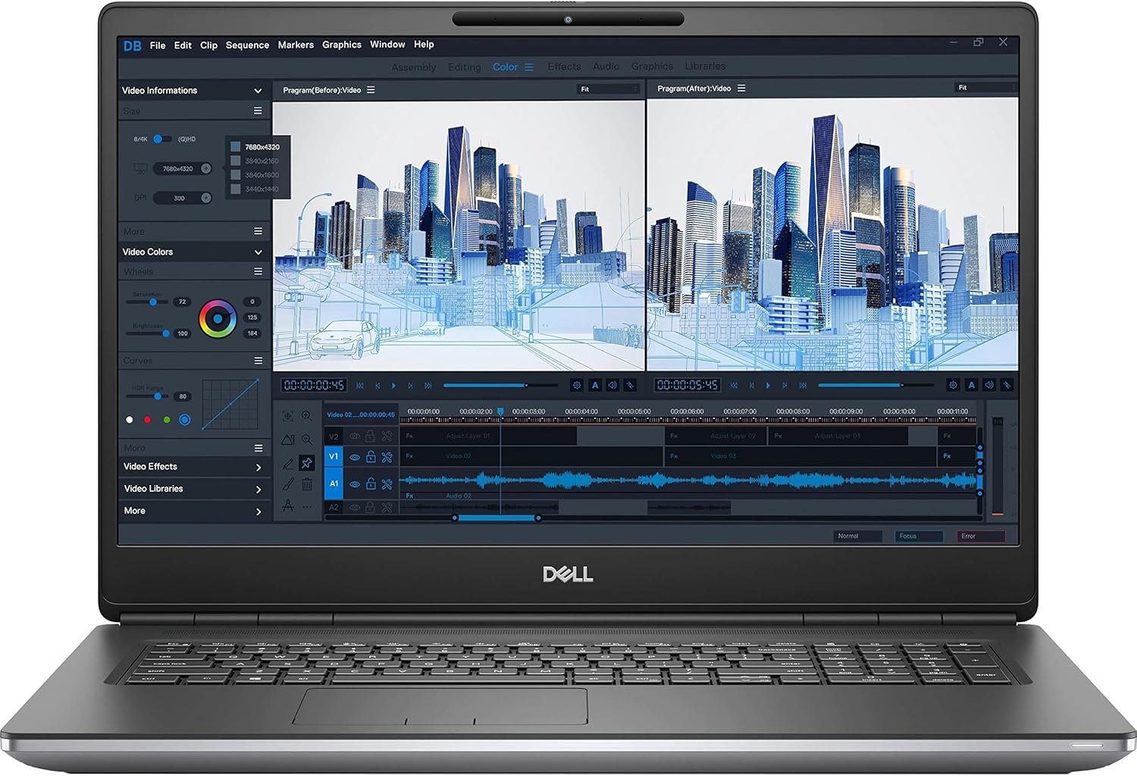1137x776 pixels.
Task: Click the pencil edit tool
Action: click(x=288, y=463)
